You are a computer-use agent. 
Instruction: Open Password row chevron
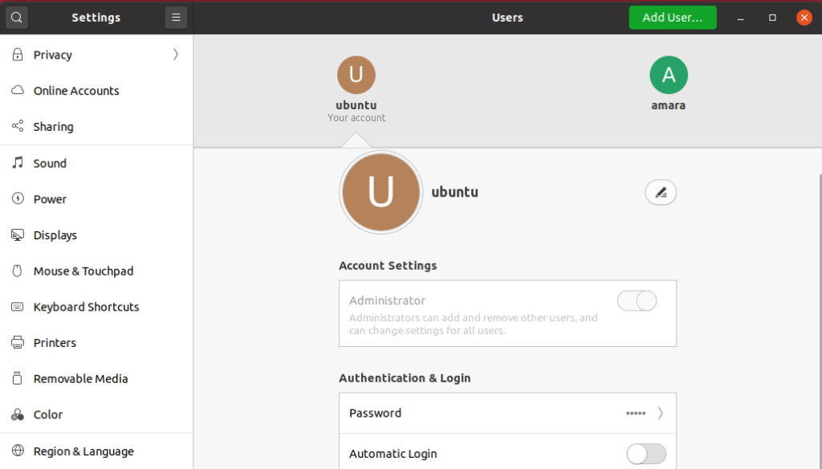click(661, 414)
